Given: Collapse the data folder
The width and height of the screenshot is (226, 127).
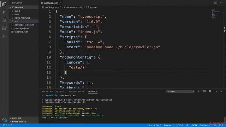Looking at the screenshot, I should point(24,14).
